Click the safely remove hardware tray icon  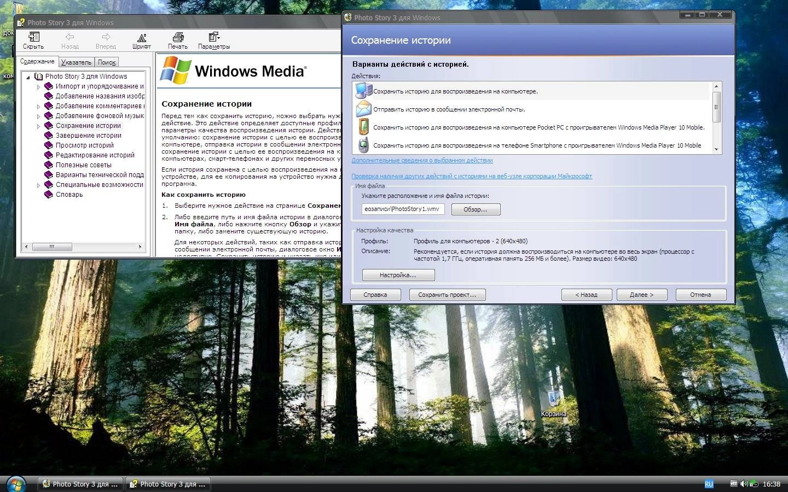coord(754,484)
